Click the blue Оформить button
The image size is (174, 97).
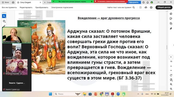133,2
